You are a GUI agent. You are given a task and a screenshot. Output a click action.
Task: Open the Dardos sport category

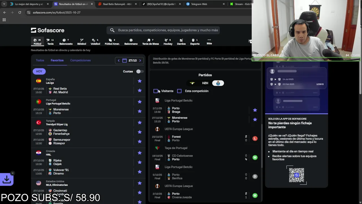[181, 42]
